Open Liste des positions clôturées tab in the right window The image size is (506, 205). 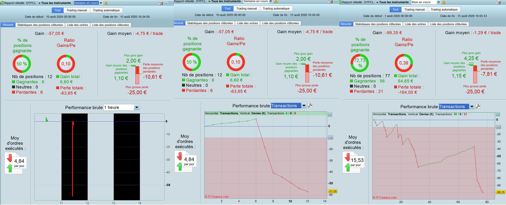[x=448, y=24]
